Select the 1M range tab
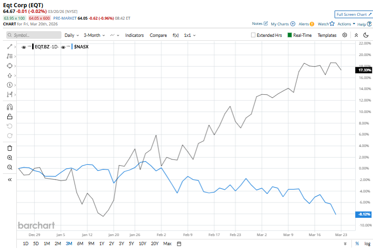This screenshot has width=373, height=249. coord(47,244)
